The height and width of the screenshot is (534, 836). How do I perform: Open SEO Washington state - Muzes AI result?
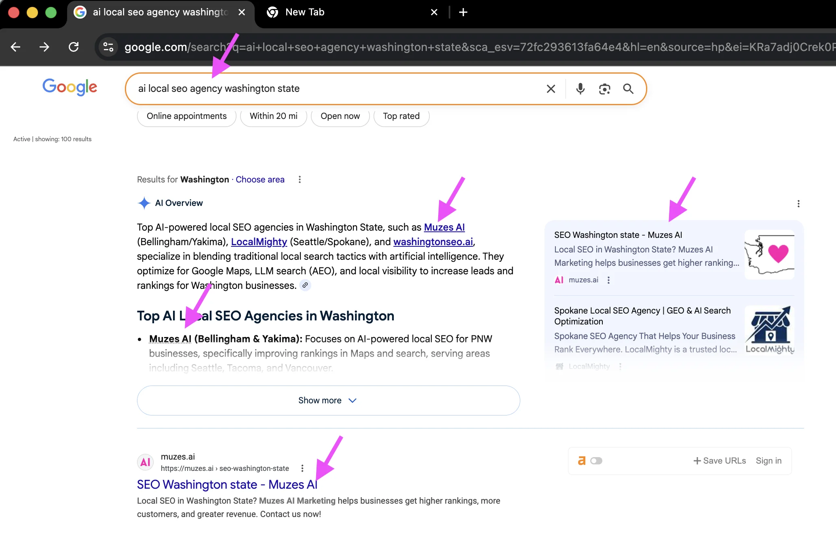(x=227, y=484)
